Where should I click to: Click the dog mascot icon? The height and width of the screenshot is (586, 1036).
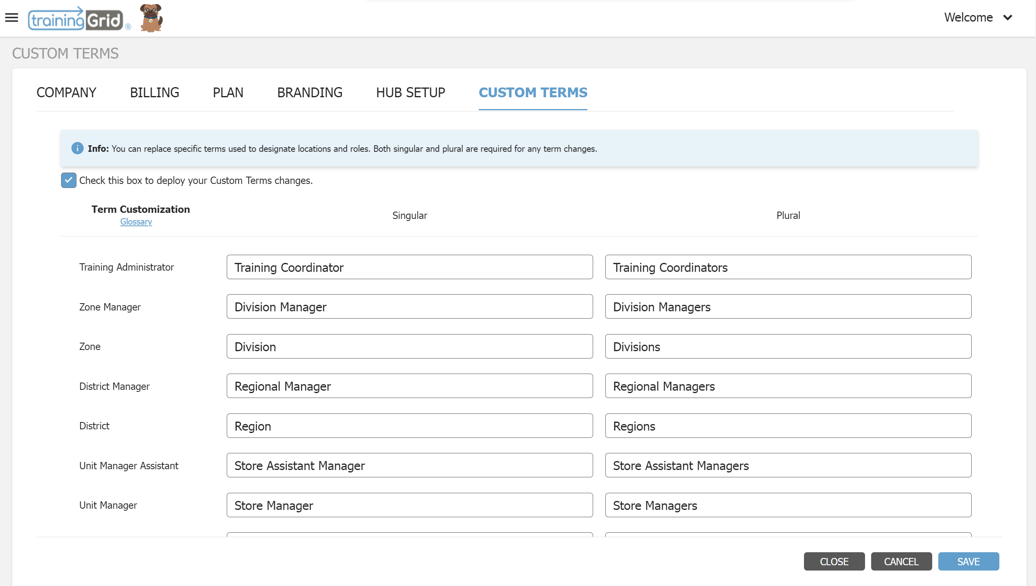[151, 18]
